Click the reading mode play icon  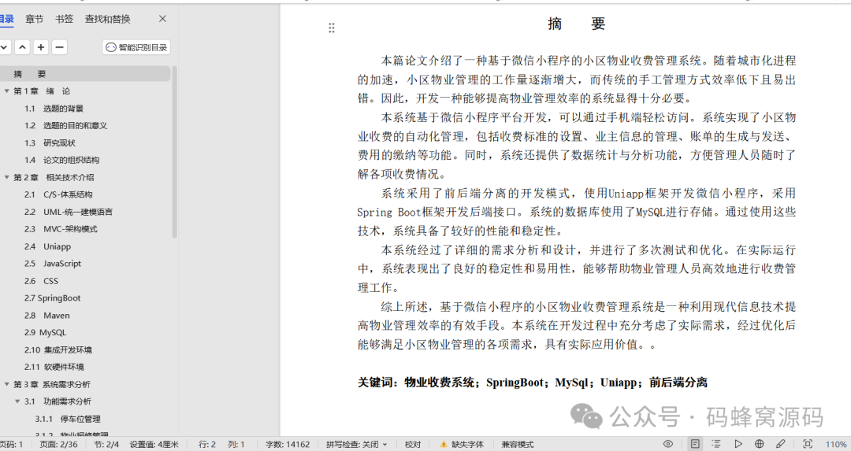(738, 444)
